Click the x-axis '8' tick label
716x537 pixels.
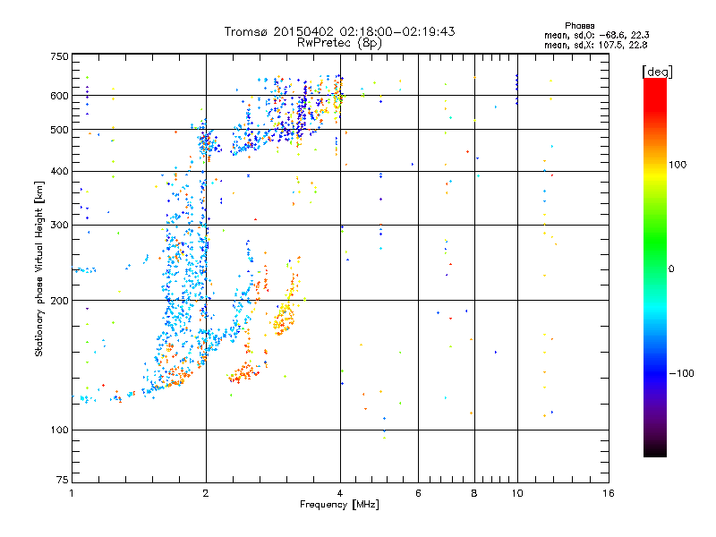coord(474,493)
